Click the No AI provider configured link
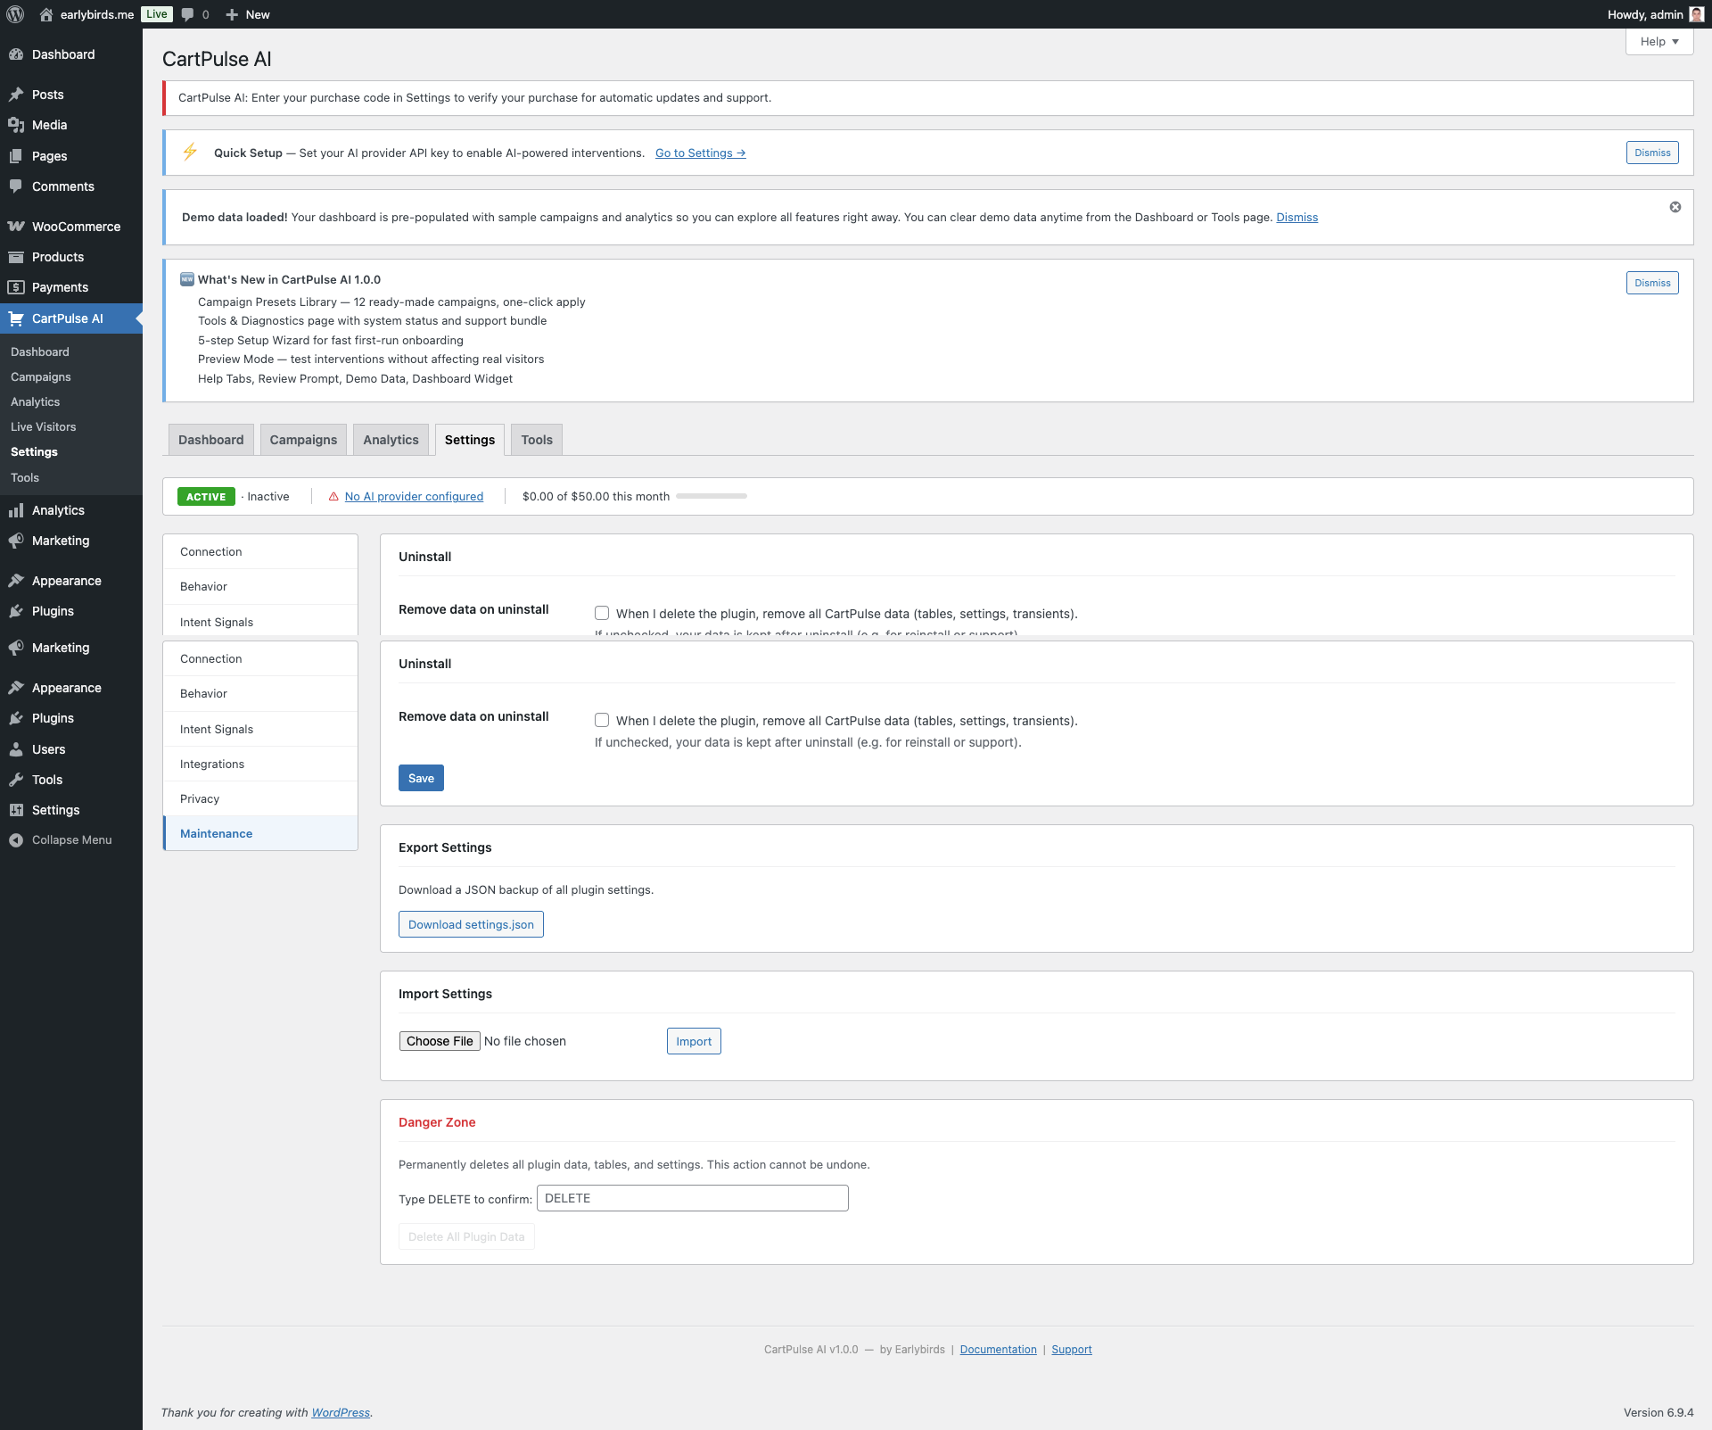The width and height of the screenshot is (1712, 1430). [x=414, y=497]
